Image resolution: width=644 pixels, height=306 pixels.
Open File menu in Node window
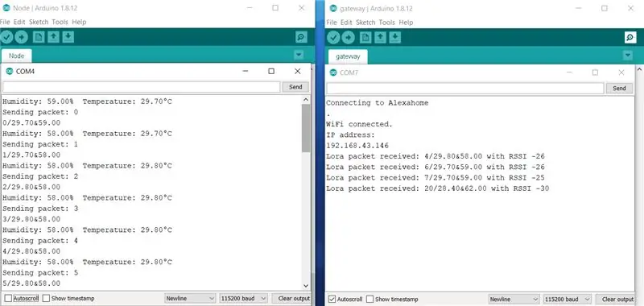click(5, 22)
